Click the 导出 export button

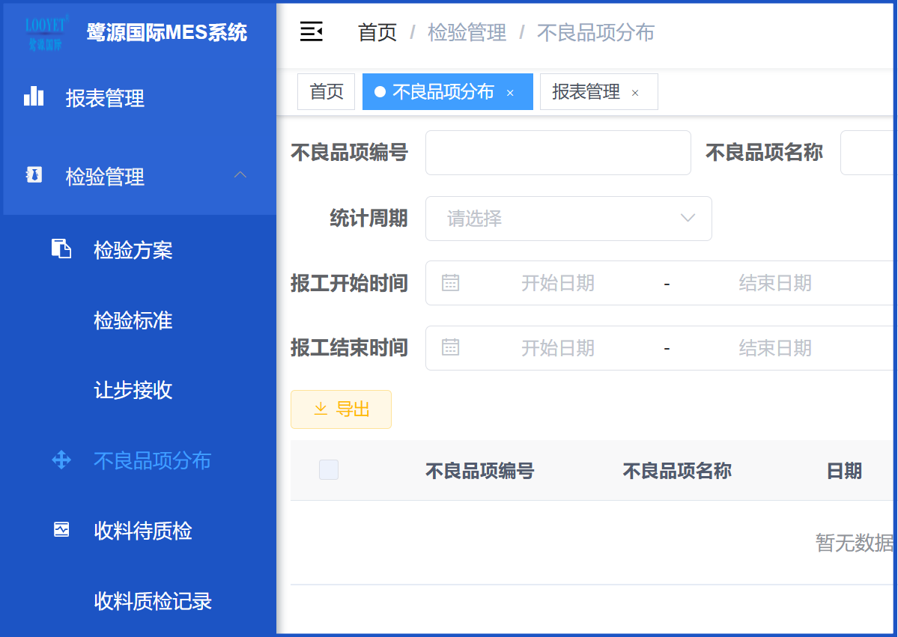[342, 409]
